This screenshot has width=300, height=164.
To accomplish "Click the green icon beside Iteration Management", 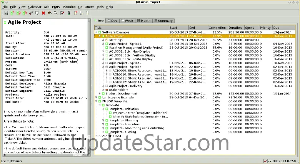I will point(107,48).
